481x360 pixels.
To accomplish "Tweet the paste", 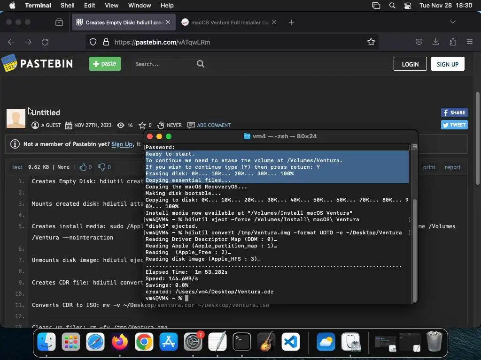I will (454, 125).
